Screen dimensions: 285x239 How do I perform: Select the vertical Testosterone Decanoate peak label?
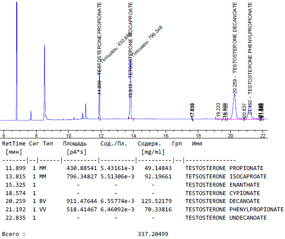(x=235, y=48)
